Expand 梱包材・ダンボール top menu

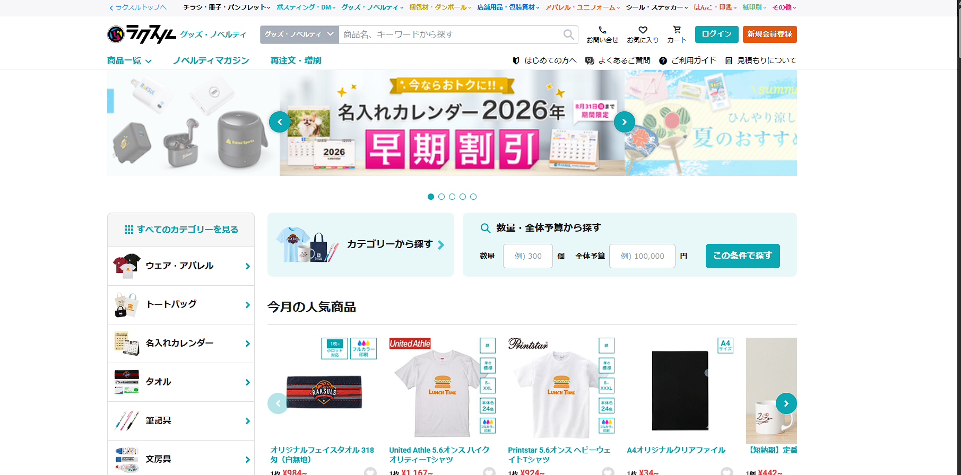click(x=440, y=7)
